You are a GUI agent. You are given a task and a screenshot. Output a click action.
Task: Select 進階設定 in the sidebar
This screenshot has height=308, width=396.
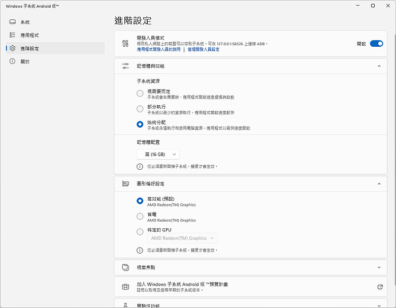click(55, 48)
